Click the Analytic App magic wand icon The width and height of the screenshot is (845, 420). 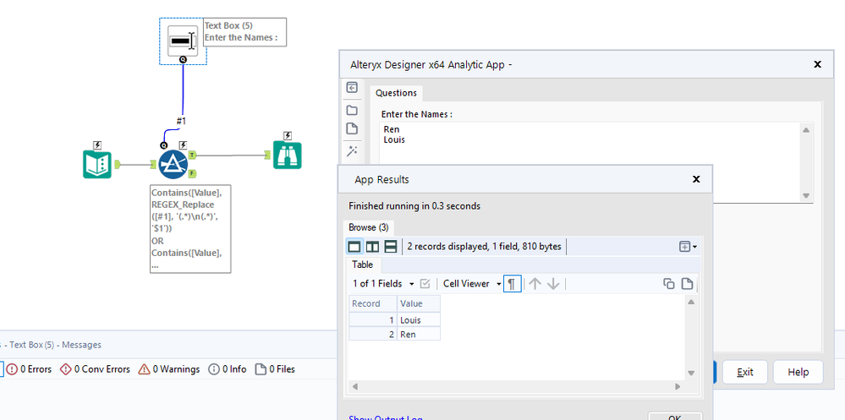tap(352, 150)
